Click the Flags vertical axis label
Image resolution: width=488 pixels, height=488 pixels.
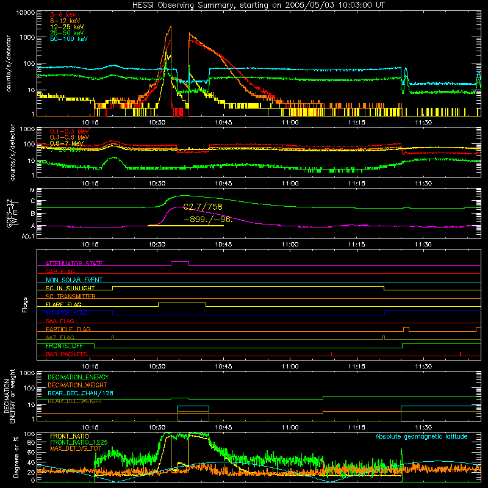pos(25,304)
